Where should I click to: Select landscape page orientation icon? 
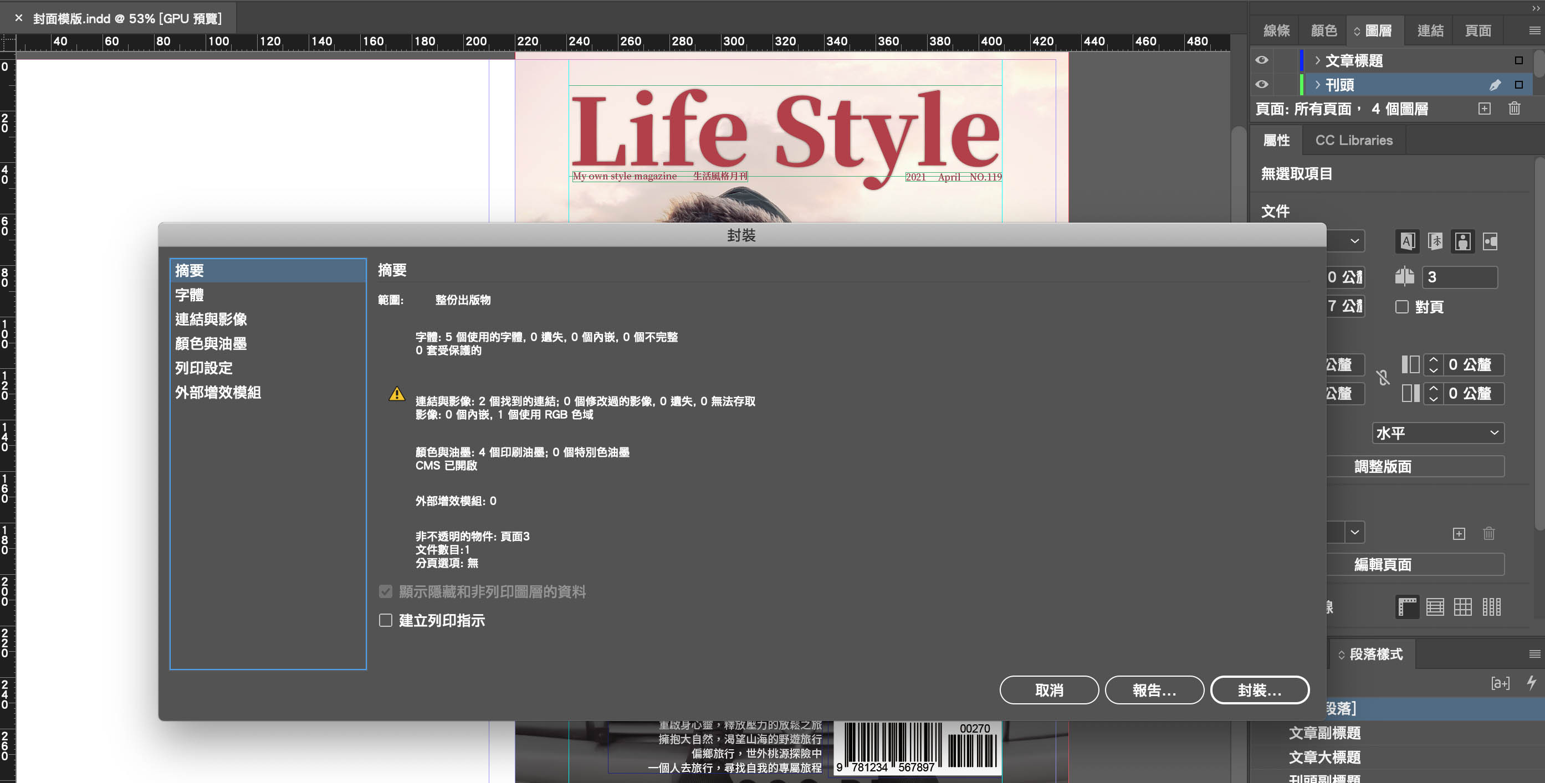pos(1490,241)
